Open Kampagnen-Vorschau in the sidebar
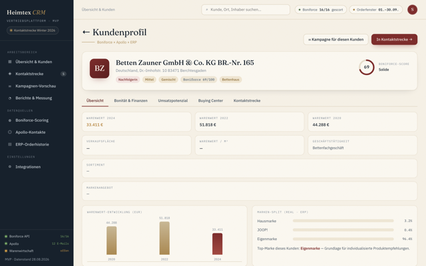 click(x=37, y=86)
